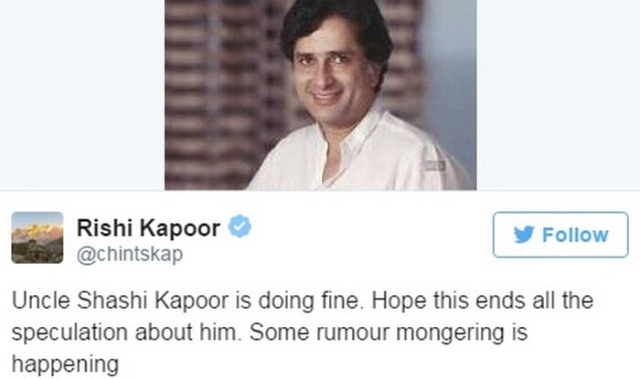The width and height of the screenshot is (640, 379).
Task: Click the phrase "Hope this ends all the"
Action: point(483,300)
